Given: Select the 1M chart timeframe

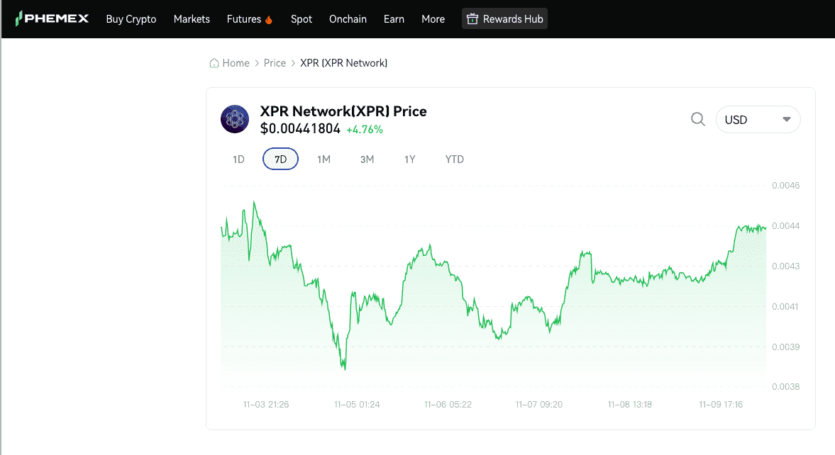Looking at the screenshot, I should click(324, 159).
